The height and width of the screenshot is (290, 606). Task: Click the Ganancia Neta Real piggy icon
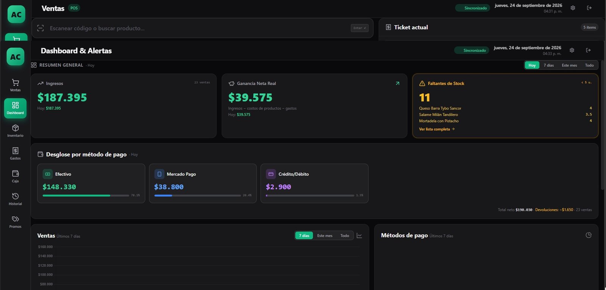(231, 83)
